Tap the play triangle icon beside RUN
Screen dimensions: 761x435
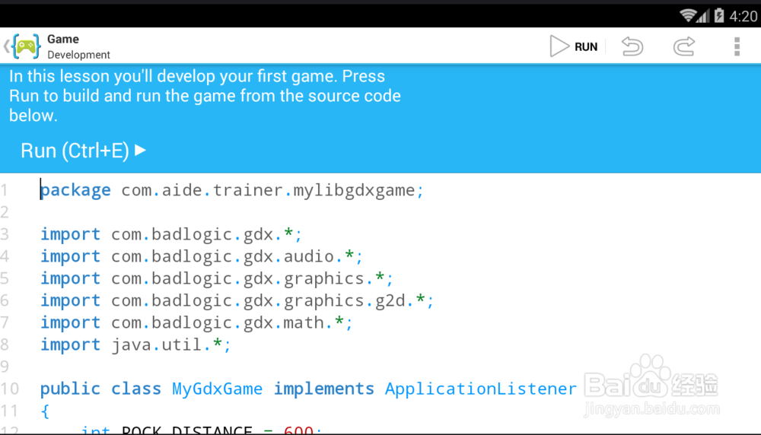click(559, 46)
